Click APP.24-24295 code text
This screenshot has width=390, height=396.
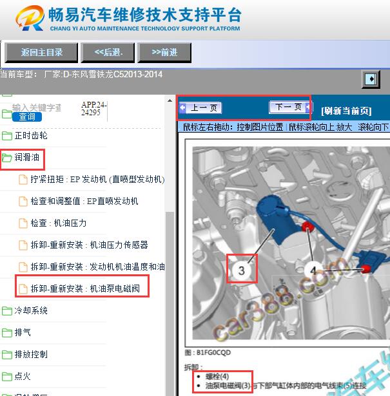94,108
